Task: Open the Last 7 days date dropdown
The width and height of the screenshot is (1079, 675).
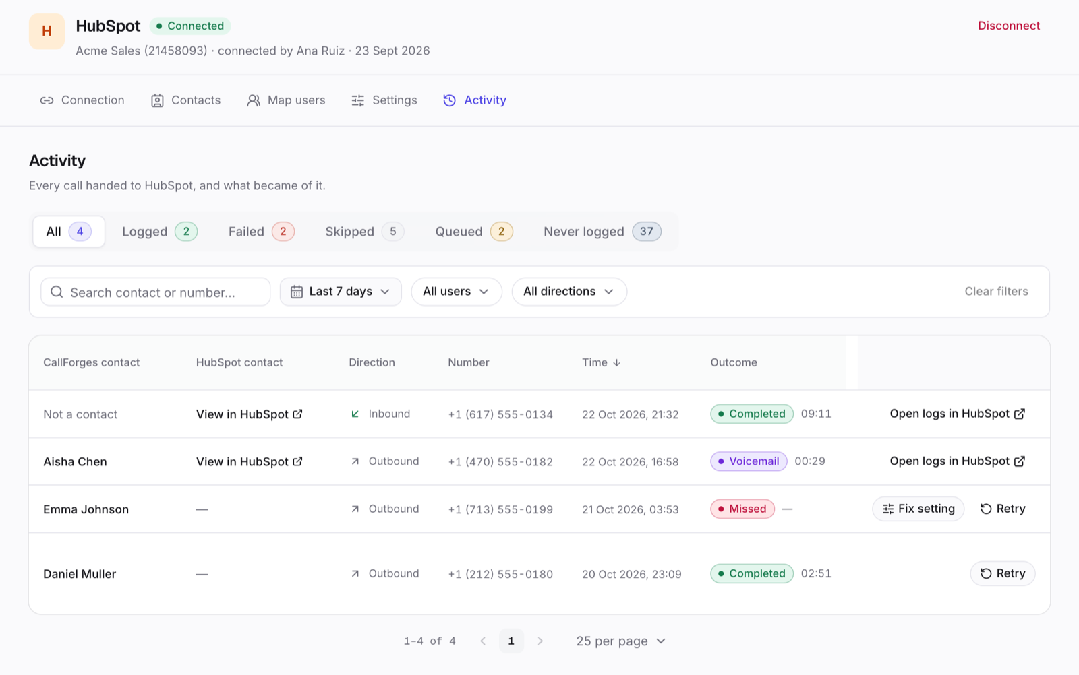Action: (341, 292)
